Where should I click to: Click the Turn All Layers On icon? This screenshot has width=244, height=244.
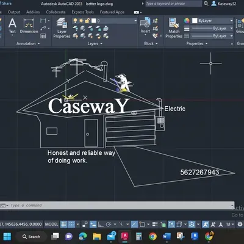tap(75, 36)
